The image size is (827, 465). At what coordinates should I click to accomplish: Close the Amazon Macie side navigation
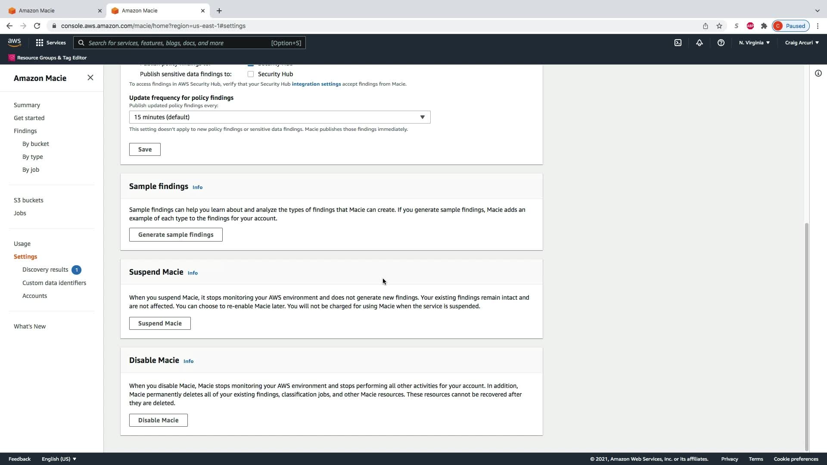(90, 77)
